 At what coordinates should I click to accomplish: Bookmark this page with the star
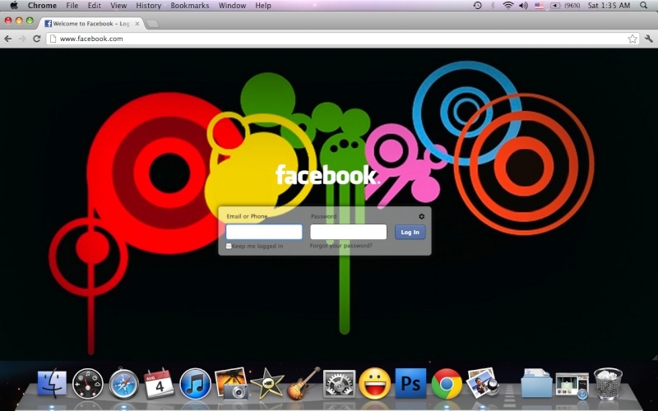pos(633,39)
